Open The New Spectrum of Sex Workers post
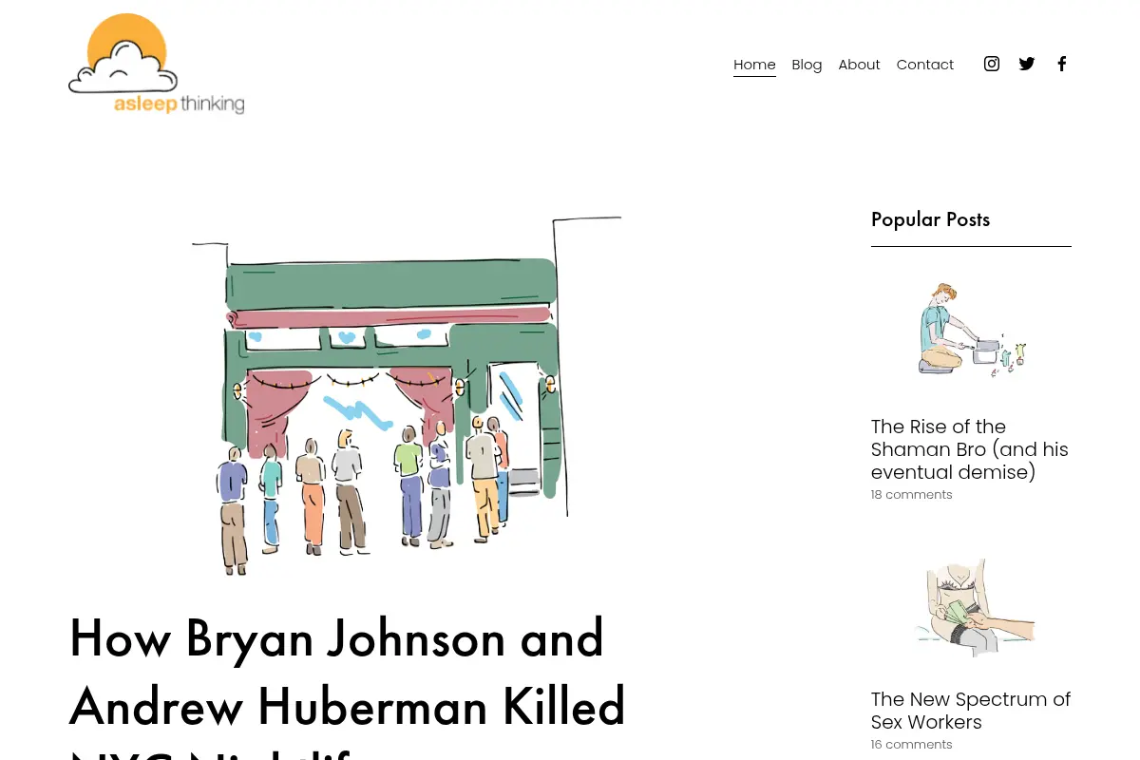The width and height of the screenshot is (1140, 760). click(x=971, y=711)
